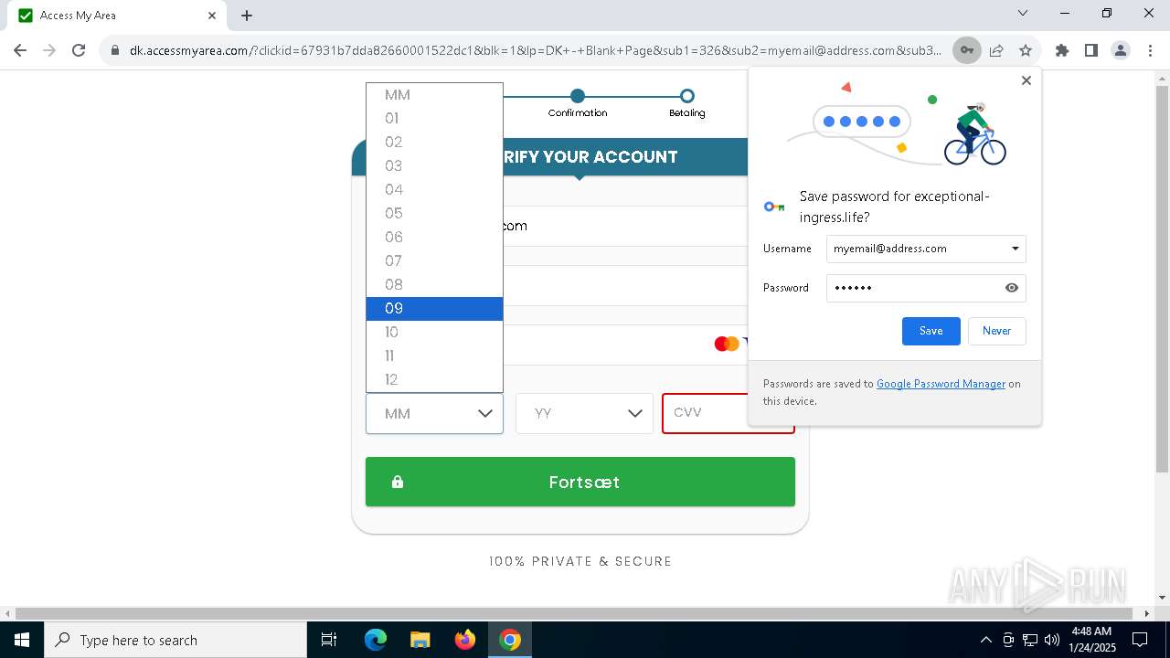
Task: Expand the Username dropdown arrow
Action: point(1015,249)
